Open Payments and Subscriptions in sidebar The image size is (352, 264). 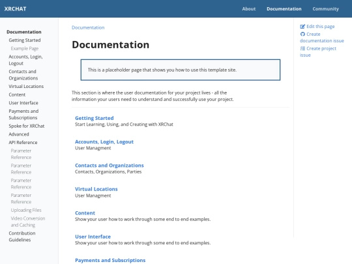pos(23,115)
